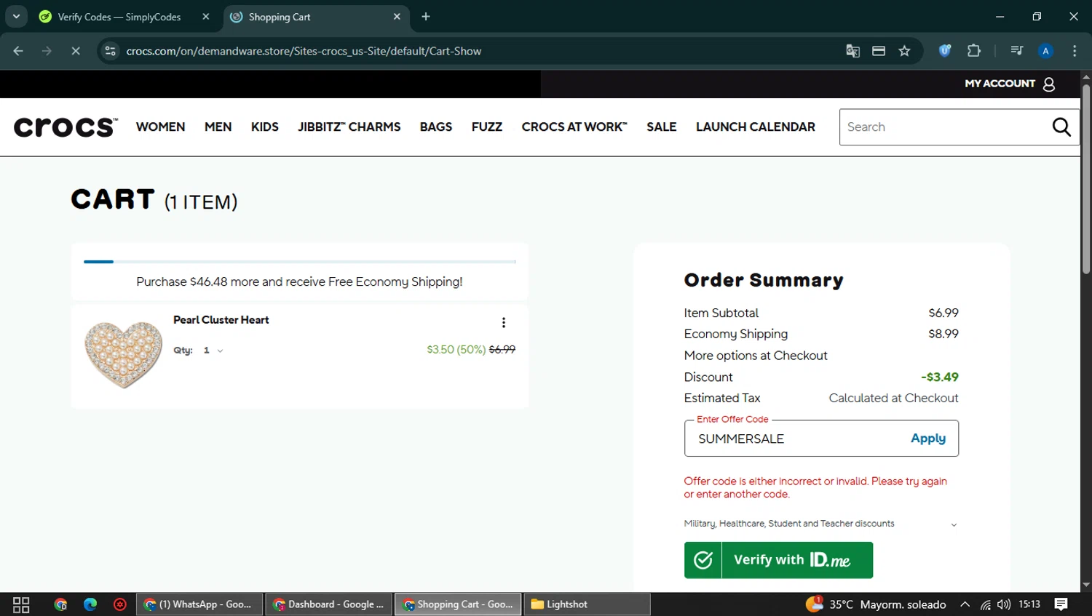
Task: Go back to previous page
Action: [18, 51]
